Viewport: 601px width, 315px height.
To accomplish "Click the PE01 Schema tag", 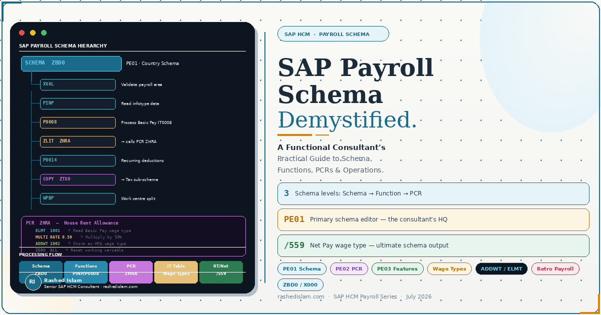I will click(302, 269).
